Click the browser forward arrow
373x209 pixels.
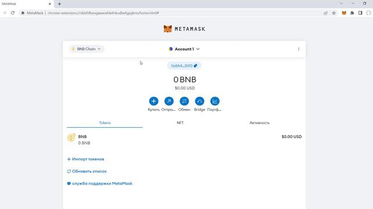5,13
